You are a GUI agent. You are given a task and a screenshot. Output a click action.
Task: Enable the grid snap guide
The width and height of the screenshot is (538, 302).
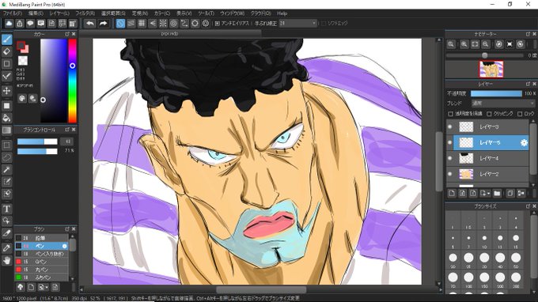[142, 23]
